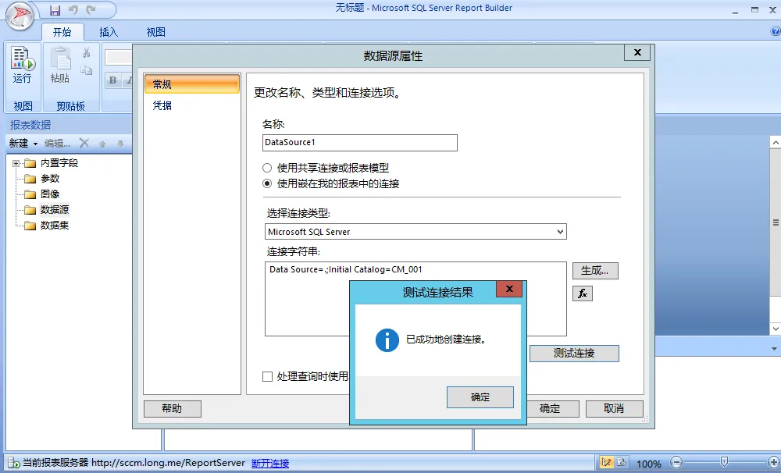The height and width of the screenshot is (473, 781).
Task: Select the 视图 ribbon tab
Action: pos(155,32)
